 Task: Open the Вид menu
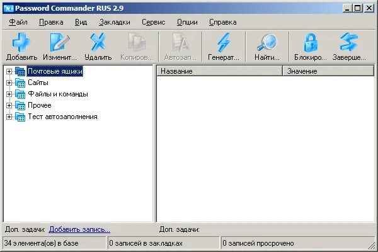(81, 22)
